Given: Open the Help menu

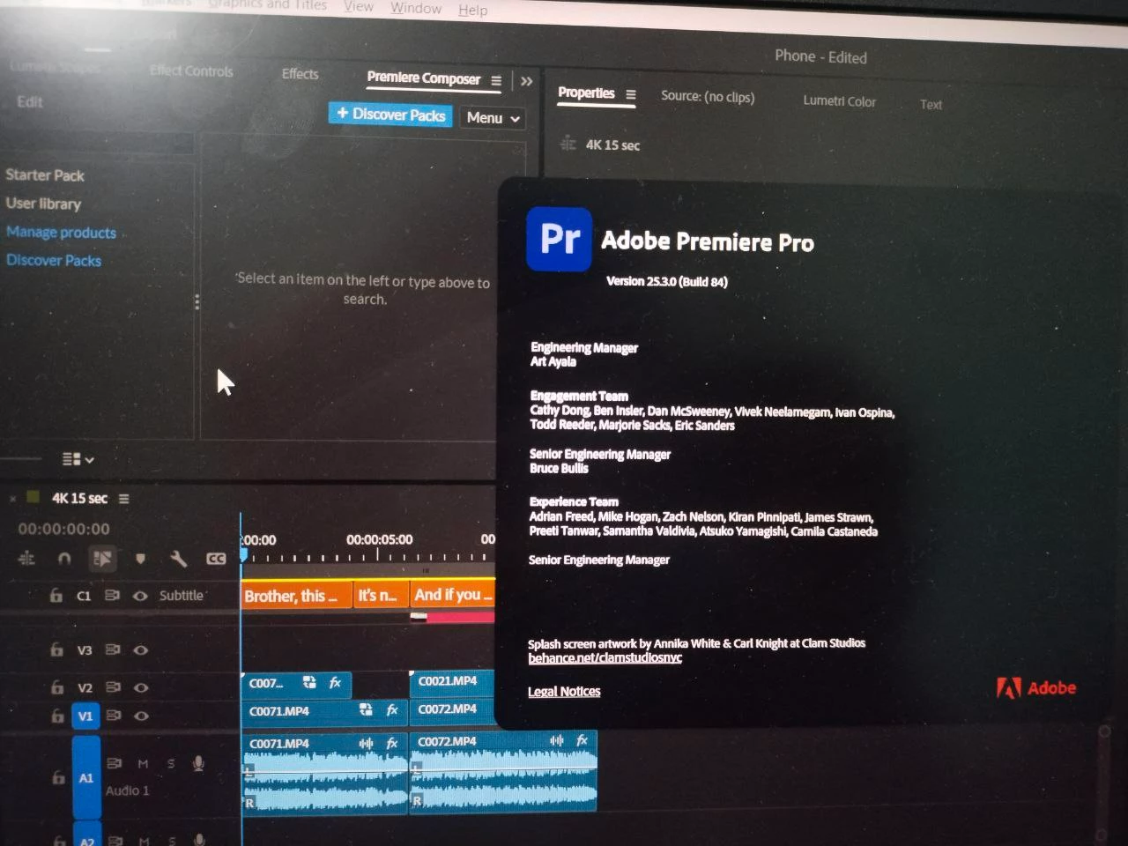Looking at the screenshot, I should 472,10.
